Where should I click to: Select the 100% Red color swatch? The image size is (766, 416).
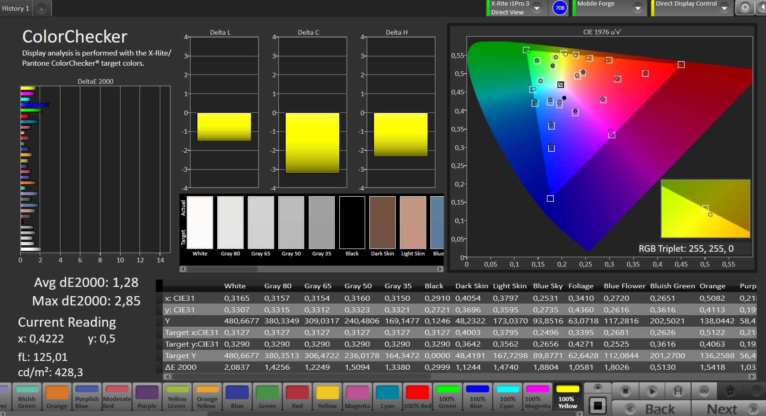(x=417, y=397)
